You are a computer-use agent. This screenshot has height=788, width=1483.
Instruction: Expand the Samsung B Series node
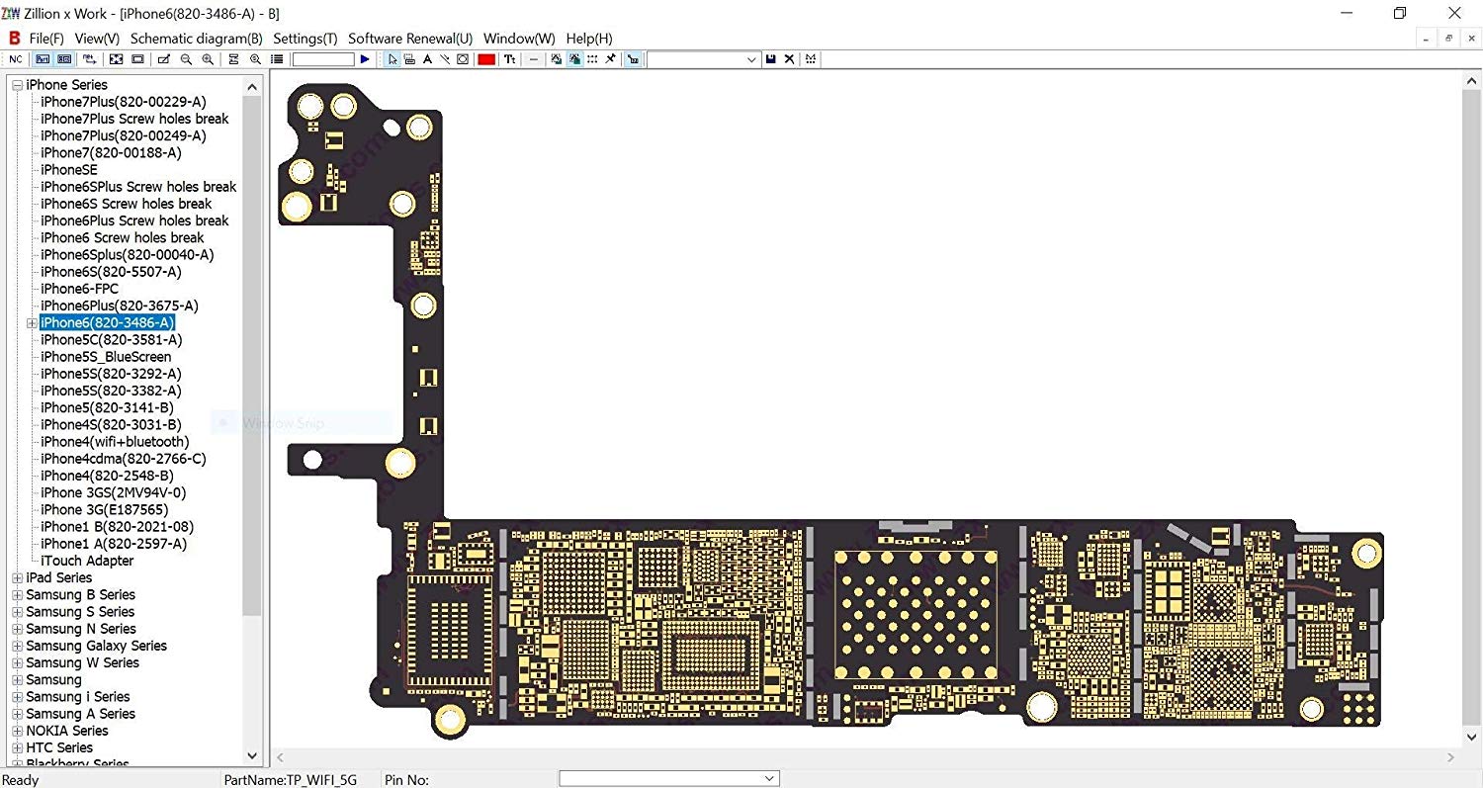pos(17,595)
